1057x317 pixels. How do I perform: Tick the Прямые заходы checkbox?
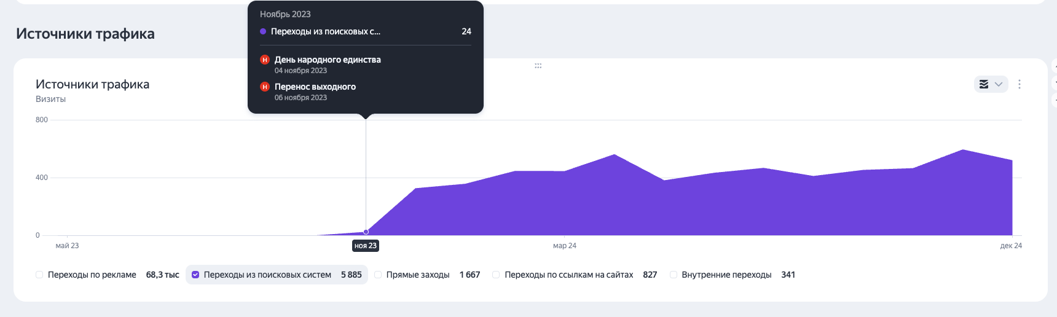pyautogui.click(x=378, y=275)
